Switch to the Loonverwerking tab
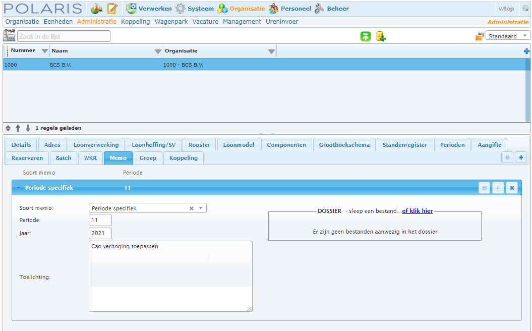 pyautogui.click(x=96, y=145)
